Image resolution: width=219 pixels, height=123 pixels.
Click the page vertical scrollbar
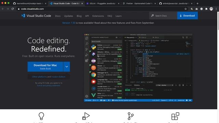pos(218,21)
